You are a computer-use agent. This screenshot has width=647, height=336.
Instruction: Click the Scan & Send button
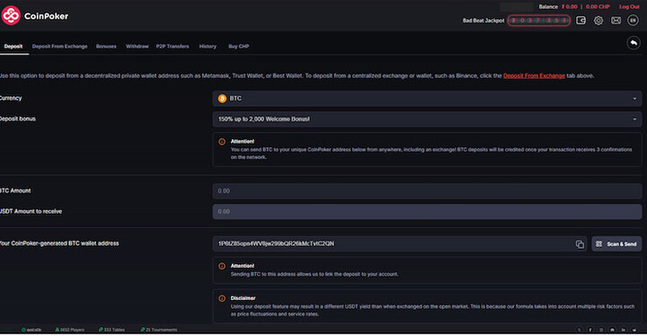click(x=616, y=244)
